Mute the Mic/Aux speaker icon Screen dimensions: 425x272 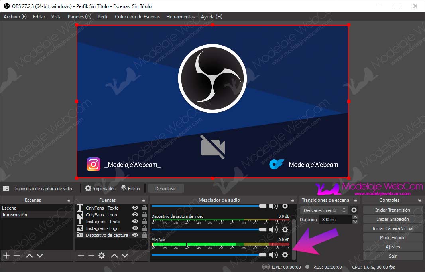click(x=273, y=255)
